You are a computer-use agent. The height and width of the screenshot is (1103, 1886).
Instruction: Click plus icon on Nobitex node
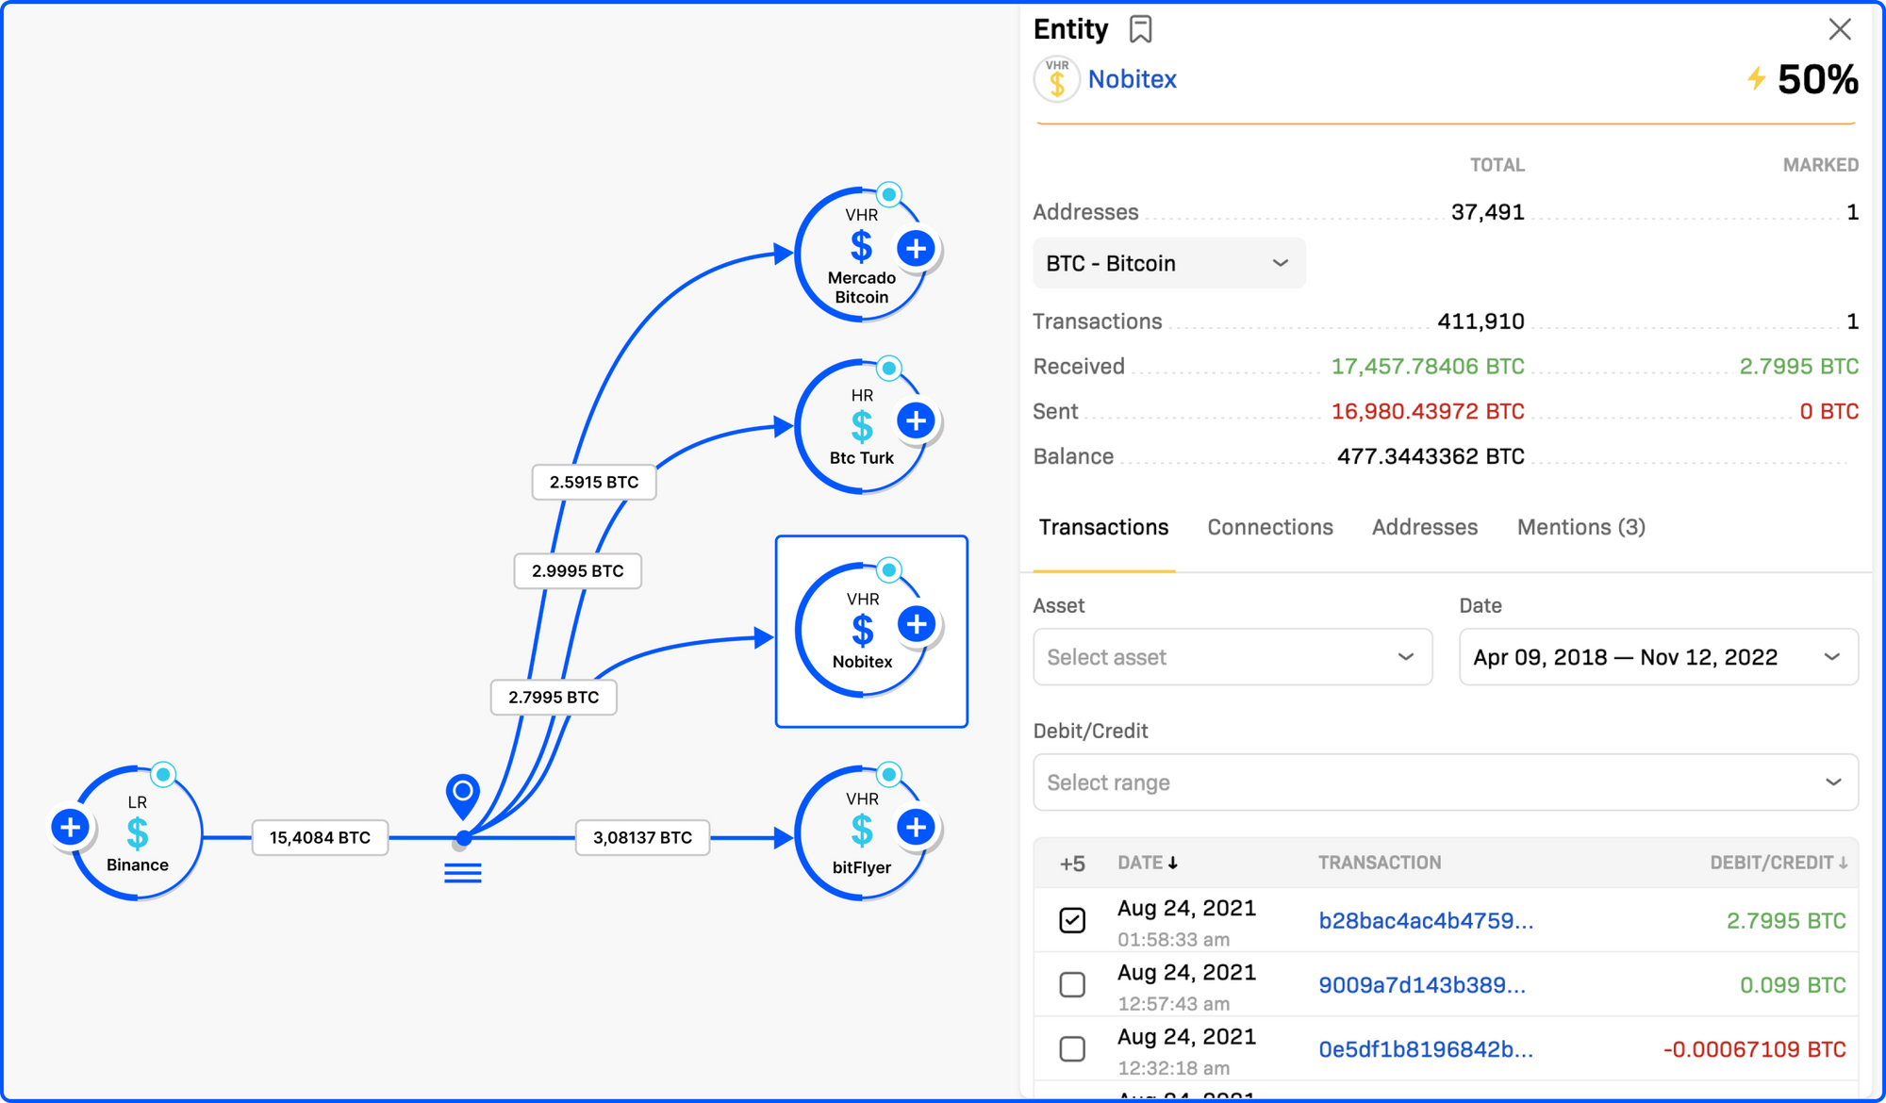[x=916, y=624]
